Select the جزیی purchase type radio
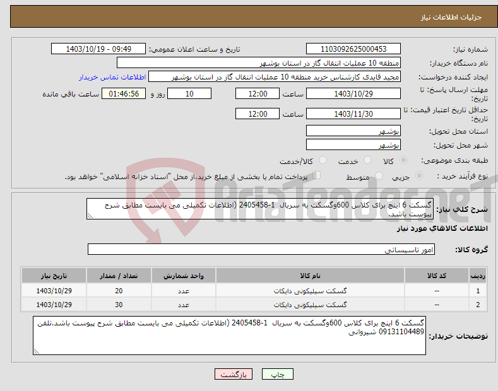498x391 pixels. 419,176
